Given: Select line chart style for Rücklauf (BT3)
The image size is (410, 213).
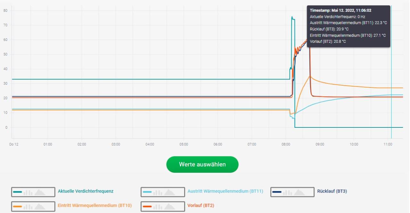Looking at the screenshot, I should pos(277,192).
